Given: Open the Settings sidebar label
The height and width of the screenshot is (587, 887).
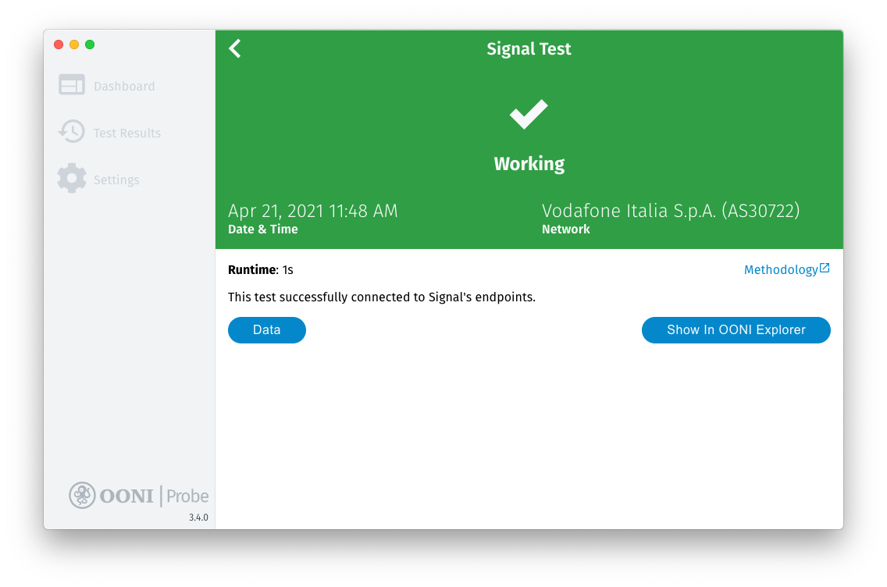Looking at the screenshot, I should pos(116,180).
